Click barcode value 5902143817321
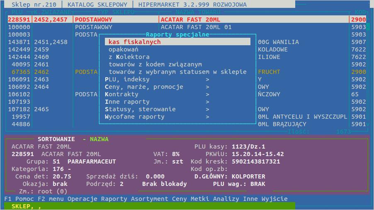Viewport: 374px width, 210px height. 256,161
